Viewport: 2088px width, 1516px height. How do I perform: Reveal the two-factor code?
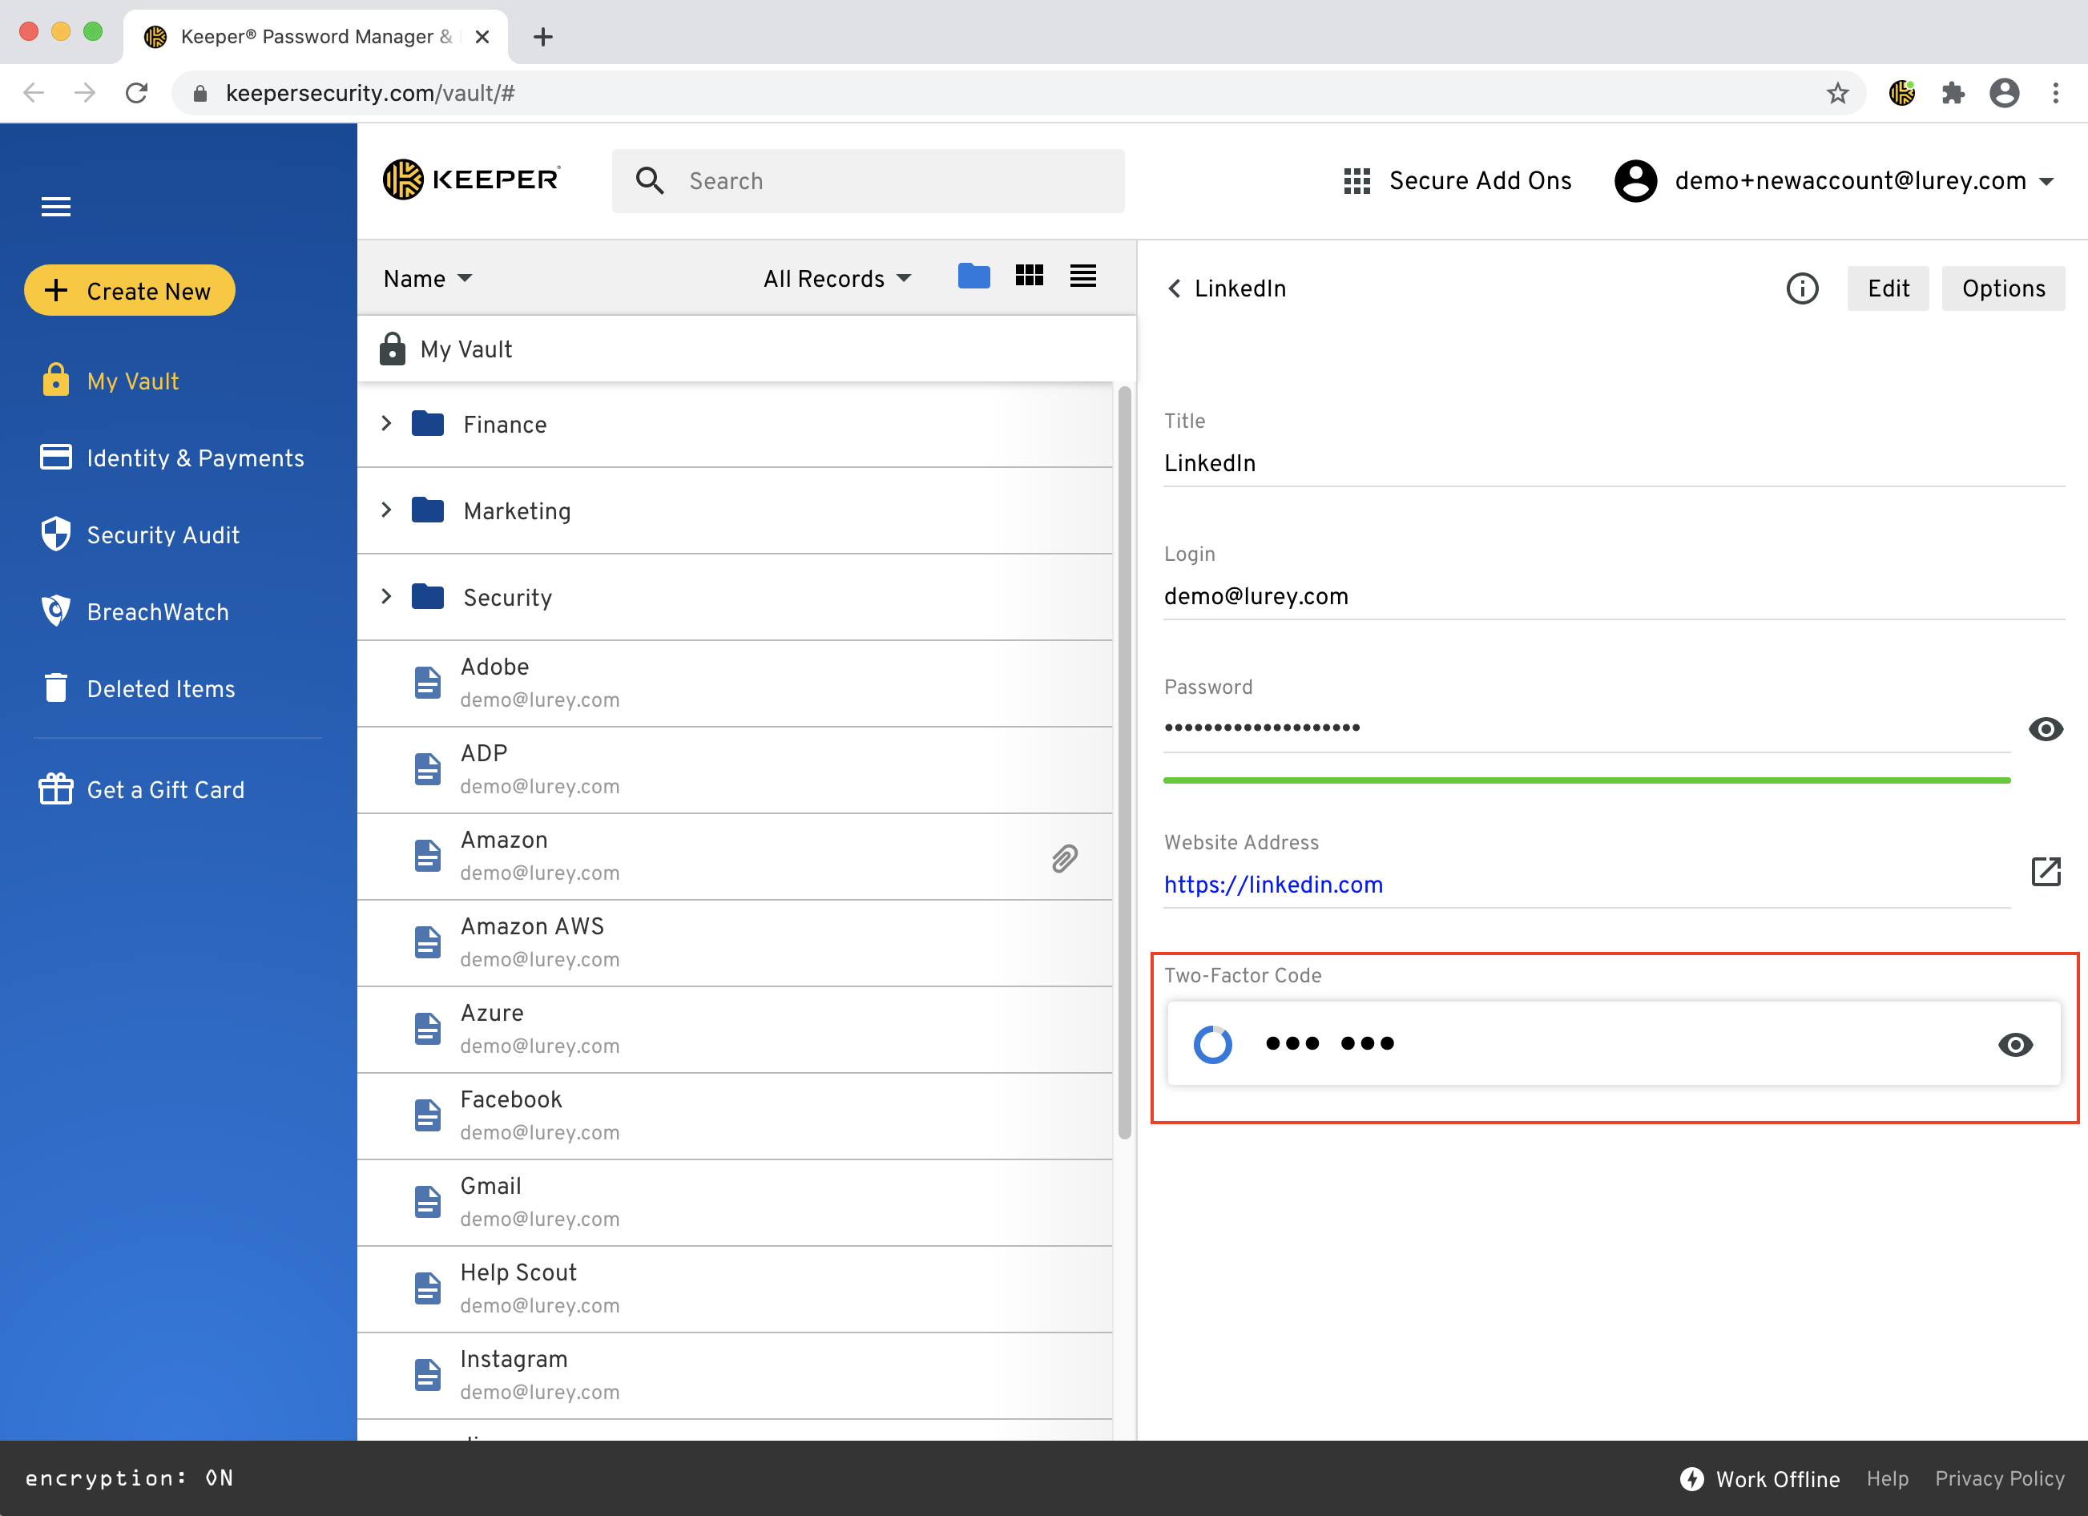click(2014, 1044)
